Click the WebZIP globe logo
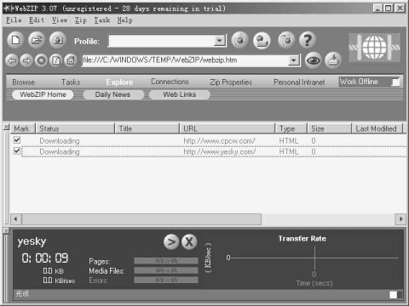The image size is (409, 306). 374,48
